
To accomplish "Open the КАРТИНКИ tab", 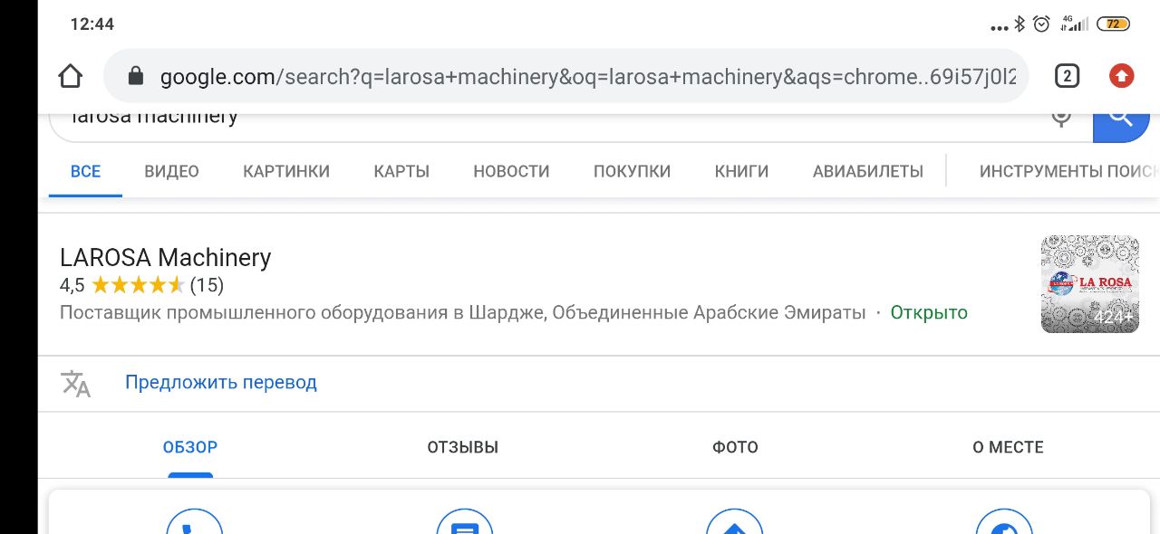I will [x=286, y=171].
